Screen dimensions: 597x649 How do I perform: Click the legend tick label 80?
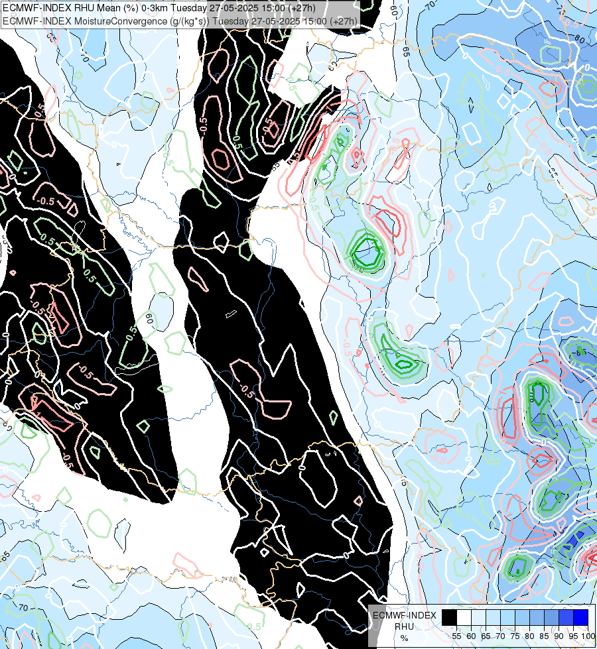529,636
